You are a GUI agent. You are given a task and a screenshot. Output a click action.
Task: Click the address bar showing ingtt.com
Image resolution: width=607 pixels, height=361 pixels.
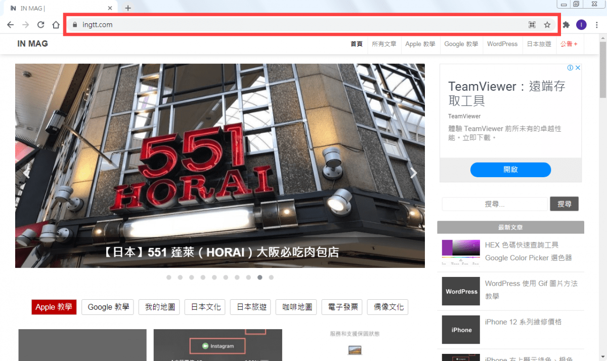[311, 25]
